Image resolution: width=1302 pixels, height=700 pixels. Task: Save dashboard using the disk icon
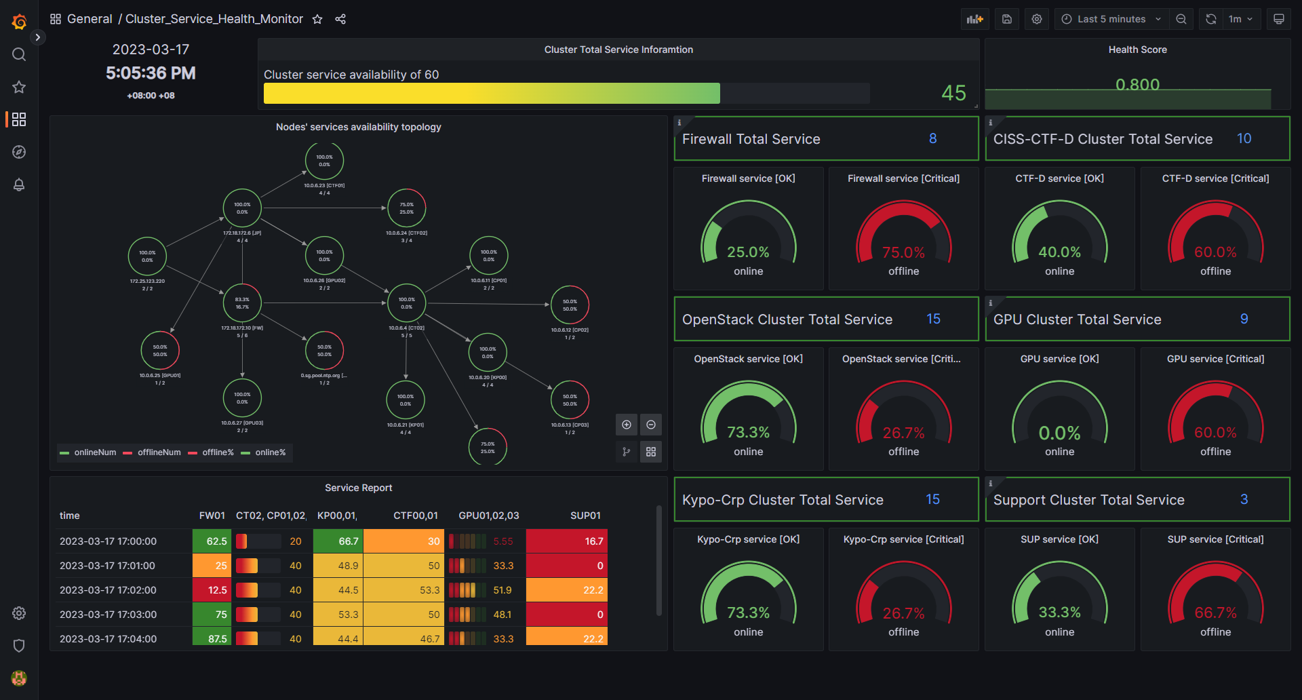coord(1007,19)
